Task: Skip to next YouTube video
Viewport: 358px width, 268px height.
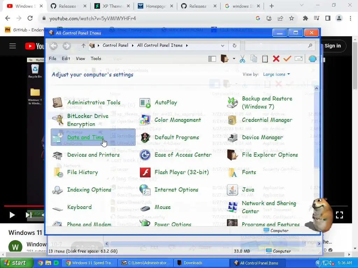Action: [29, 215]
